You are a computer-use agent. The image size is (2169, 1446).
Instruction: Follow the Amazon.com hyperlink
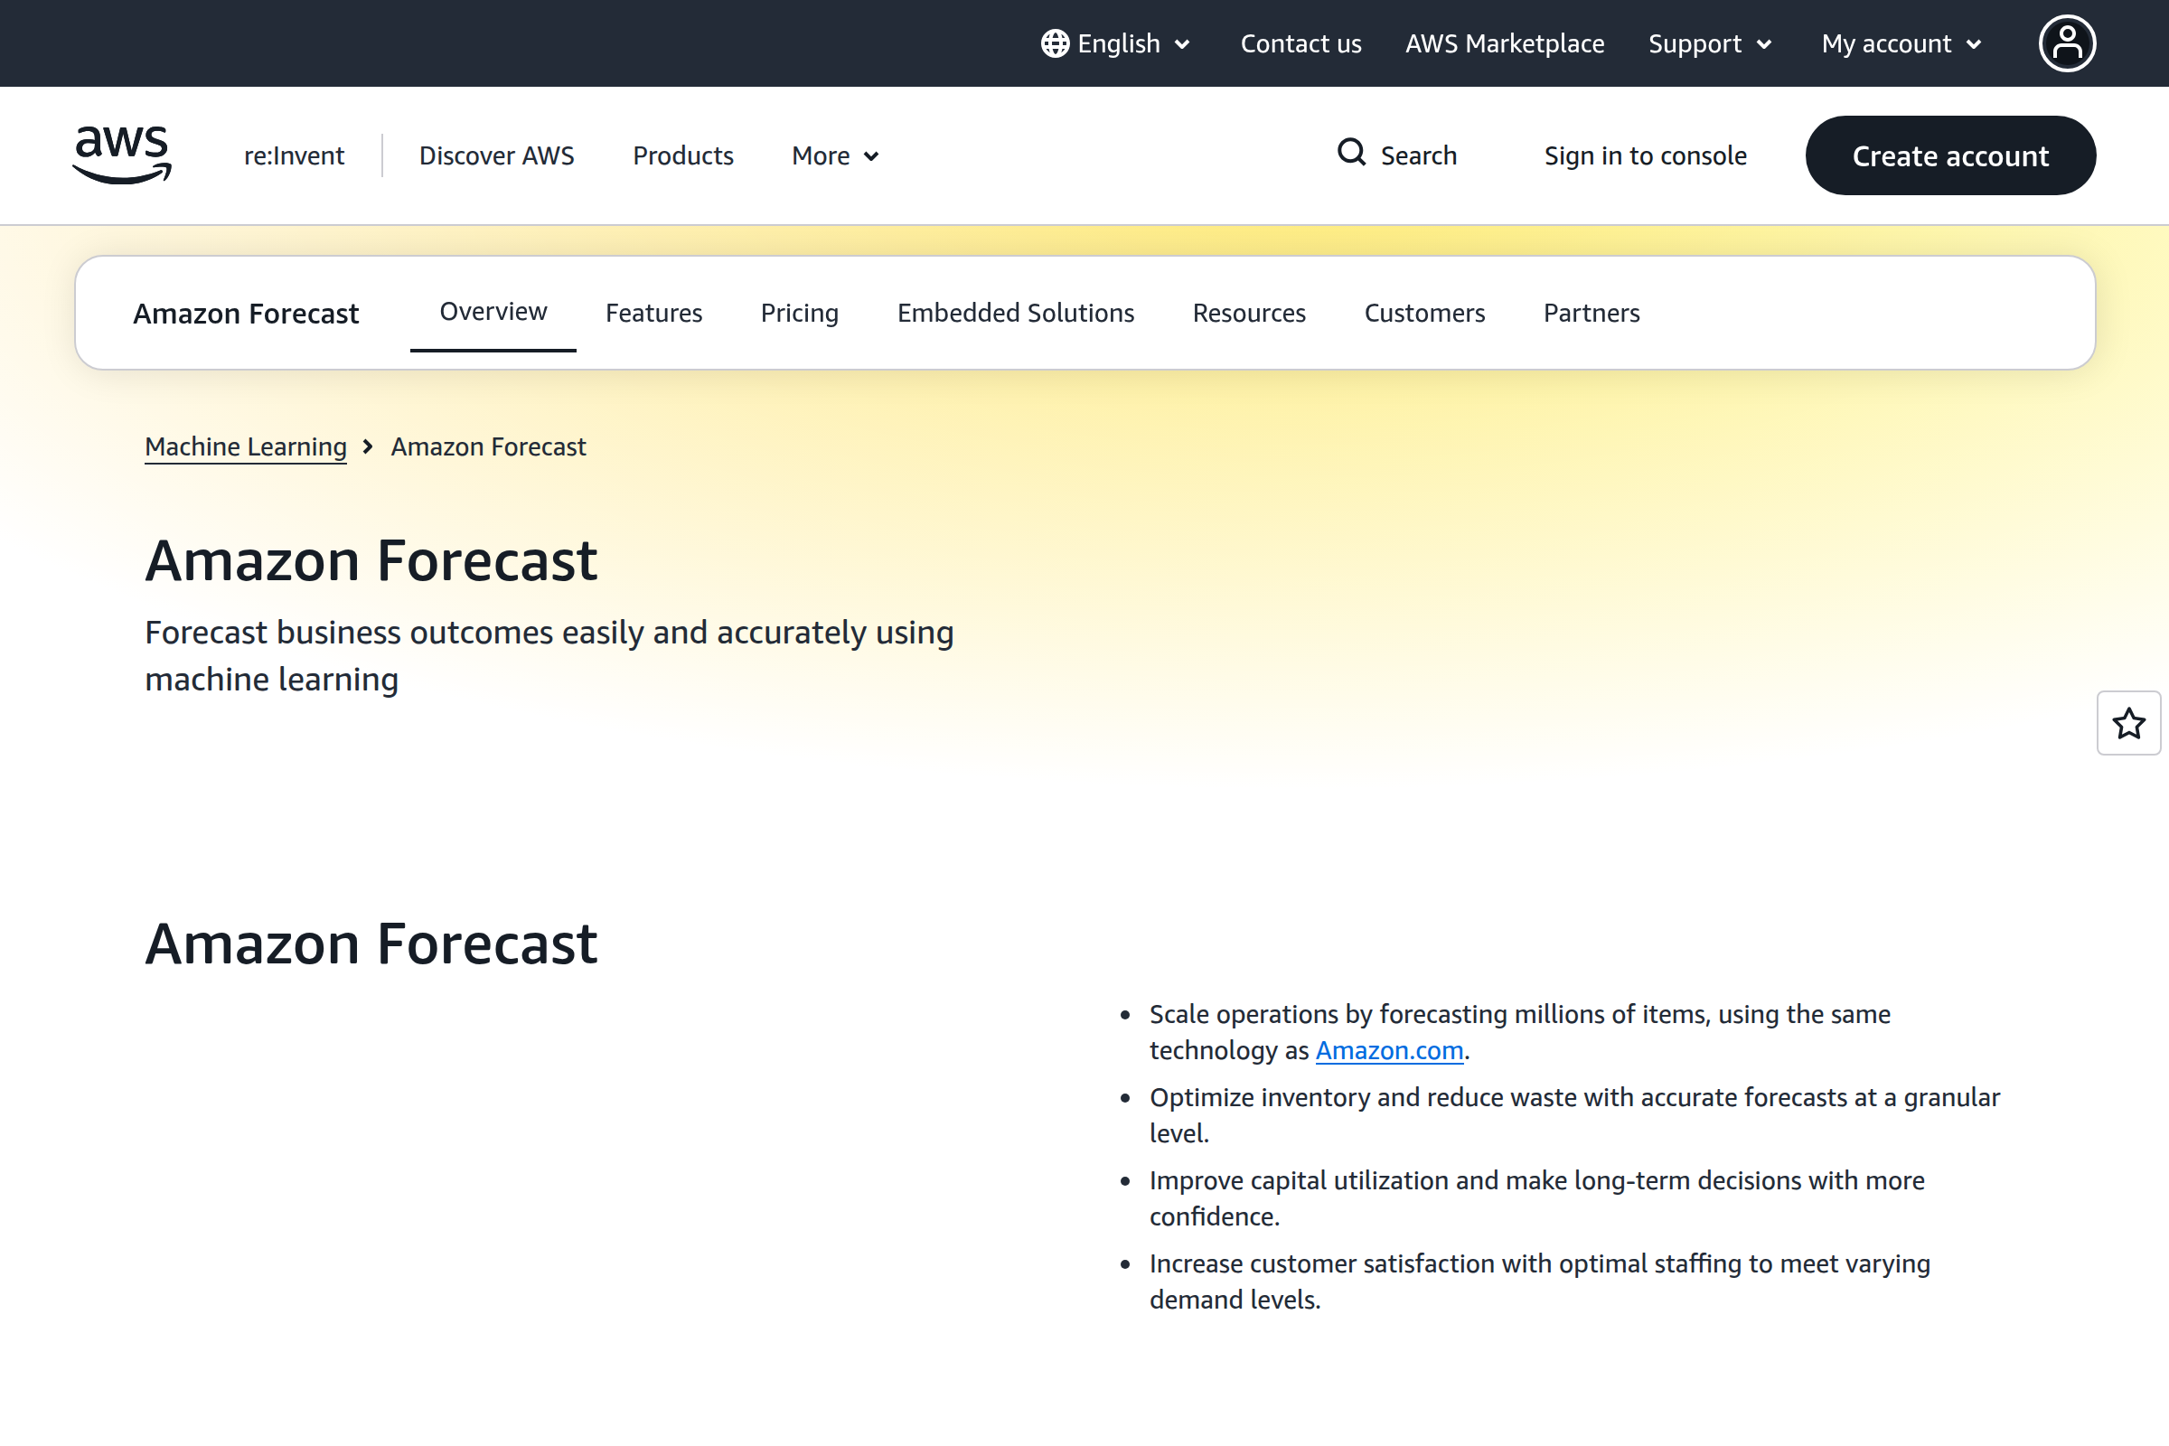pyautogui.click(x=1389, y=1050)
